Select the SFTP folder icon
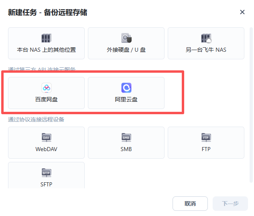 [x=46, y=173]
